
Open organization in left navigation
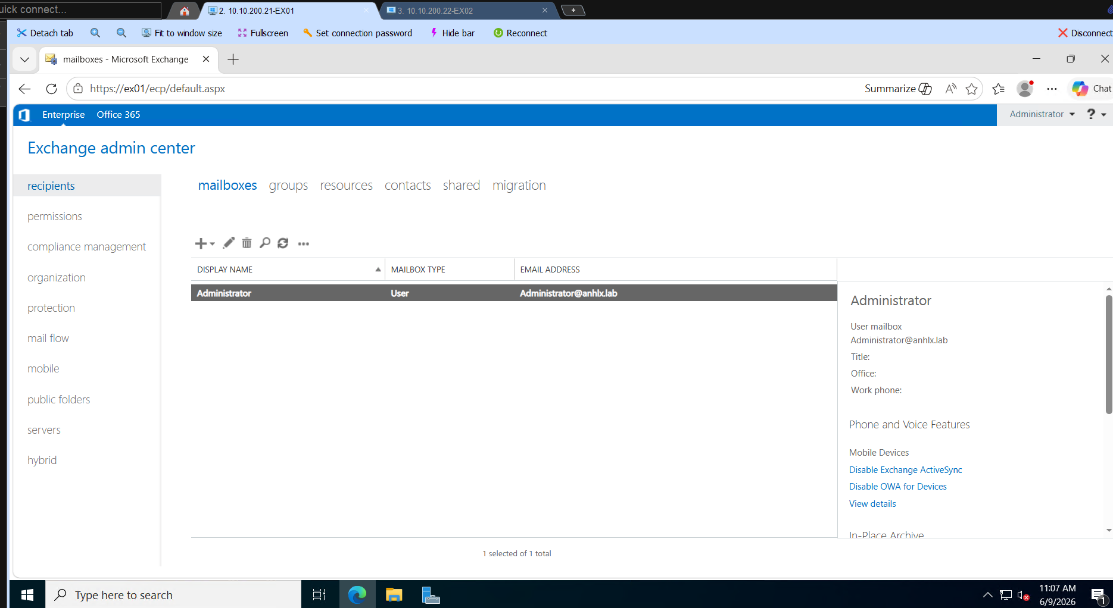pyautogui.click(x=57, y=278)
